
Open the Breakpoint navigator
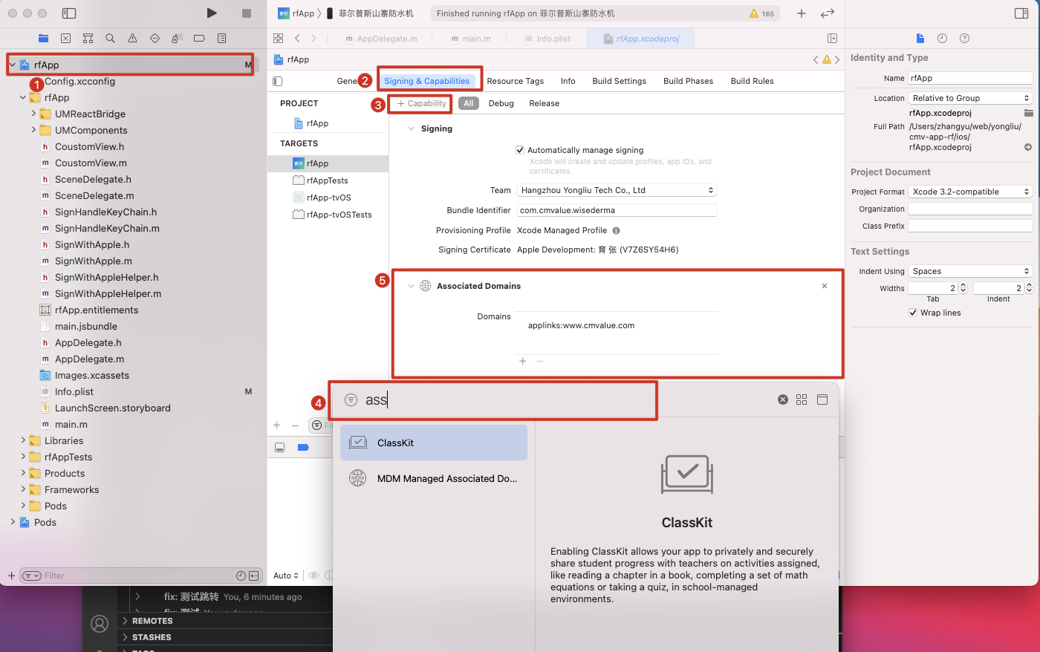coord(199,39)
